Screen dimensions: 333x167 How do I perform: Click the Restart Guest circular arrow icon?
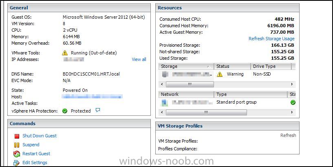click(17, 154)
